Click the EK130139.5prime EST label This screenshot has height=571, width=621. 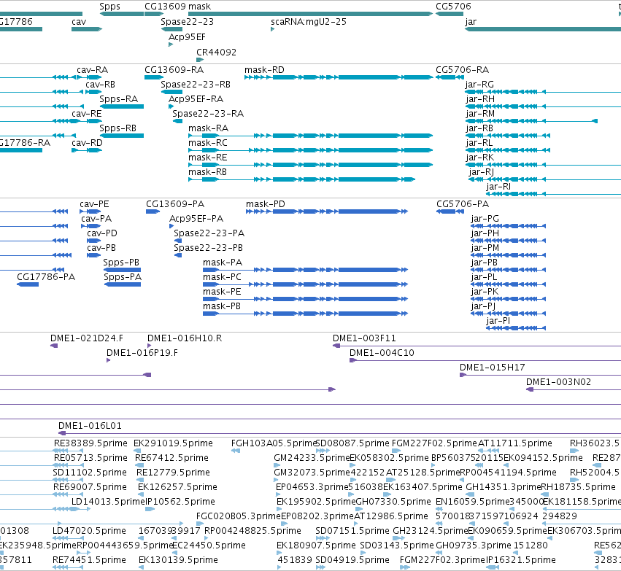click(x=178, y=560)
